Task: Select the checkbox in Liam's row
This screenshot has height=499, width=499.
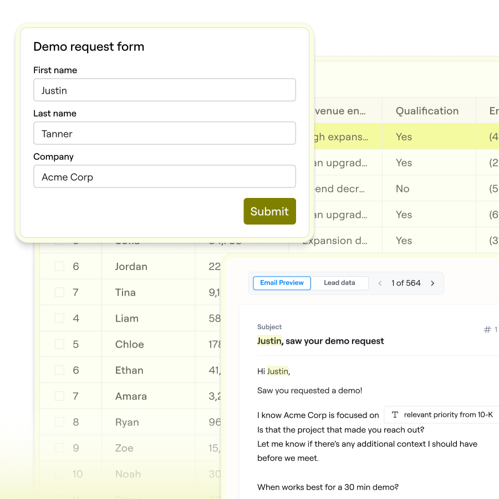Action: (x=59, y=318)
